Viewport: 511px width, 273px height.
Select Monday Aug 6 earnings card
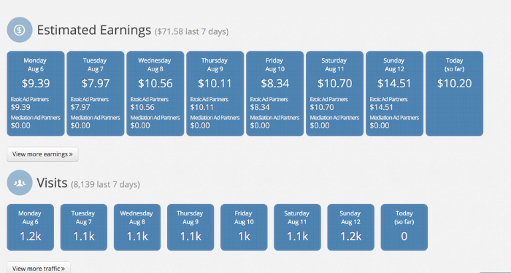(x=36, y=94)
